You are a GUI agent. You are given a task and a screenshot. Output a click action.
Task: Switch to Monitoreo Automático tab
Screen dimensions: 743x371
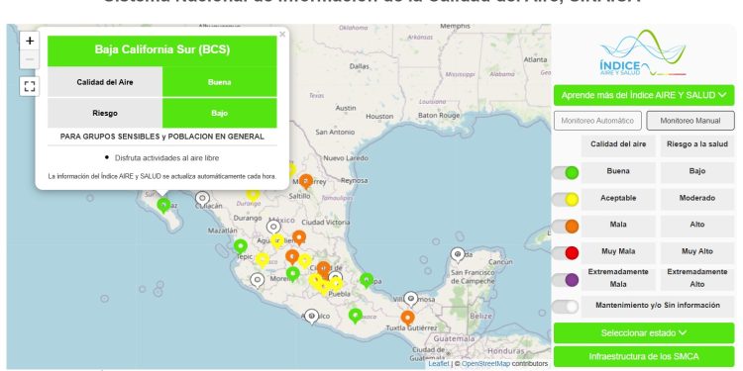point(597,121)
